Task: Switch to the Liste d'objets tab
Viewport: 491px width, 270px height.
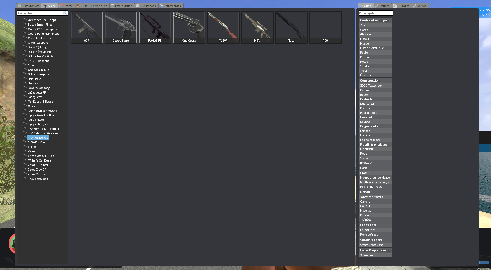Action: point(29,6)
